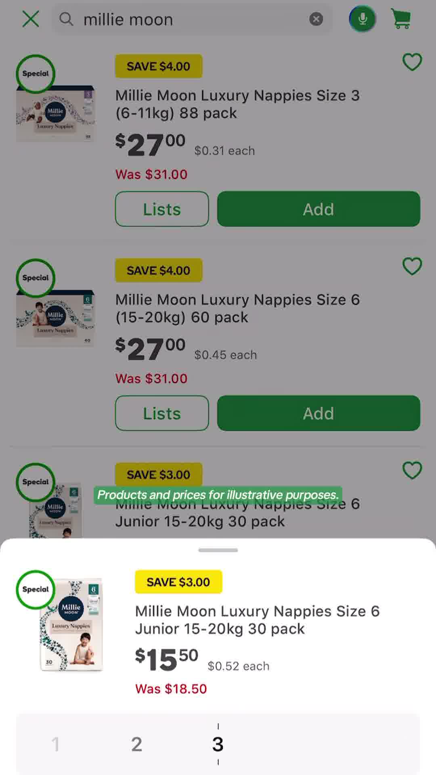Close search with the green X icon

click(x=31, y=19)
